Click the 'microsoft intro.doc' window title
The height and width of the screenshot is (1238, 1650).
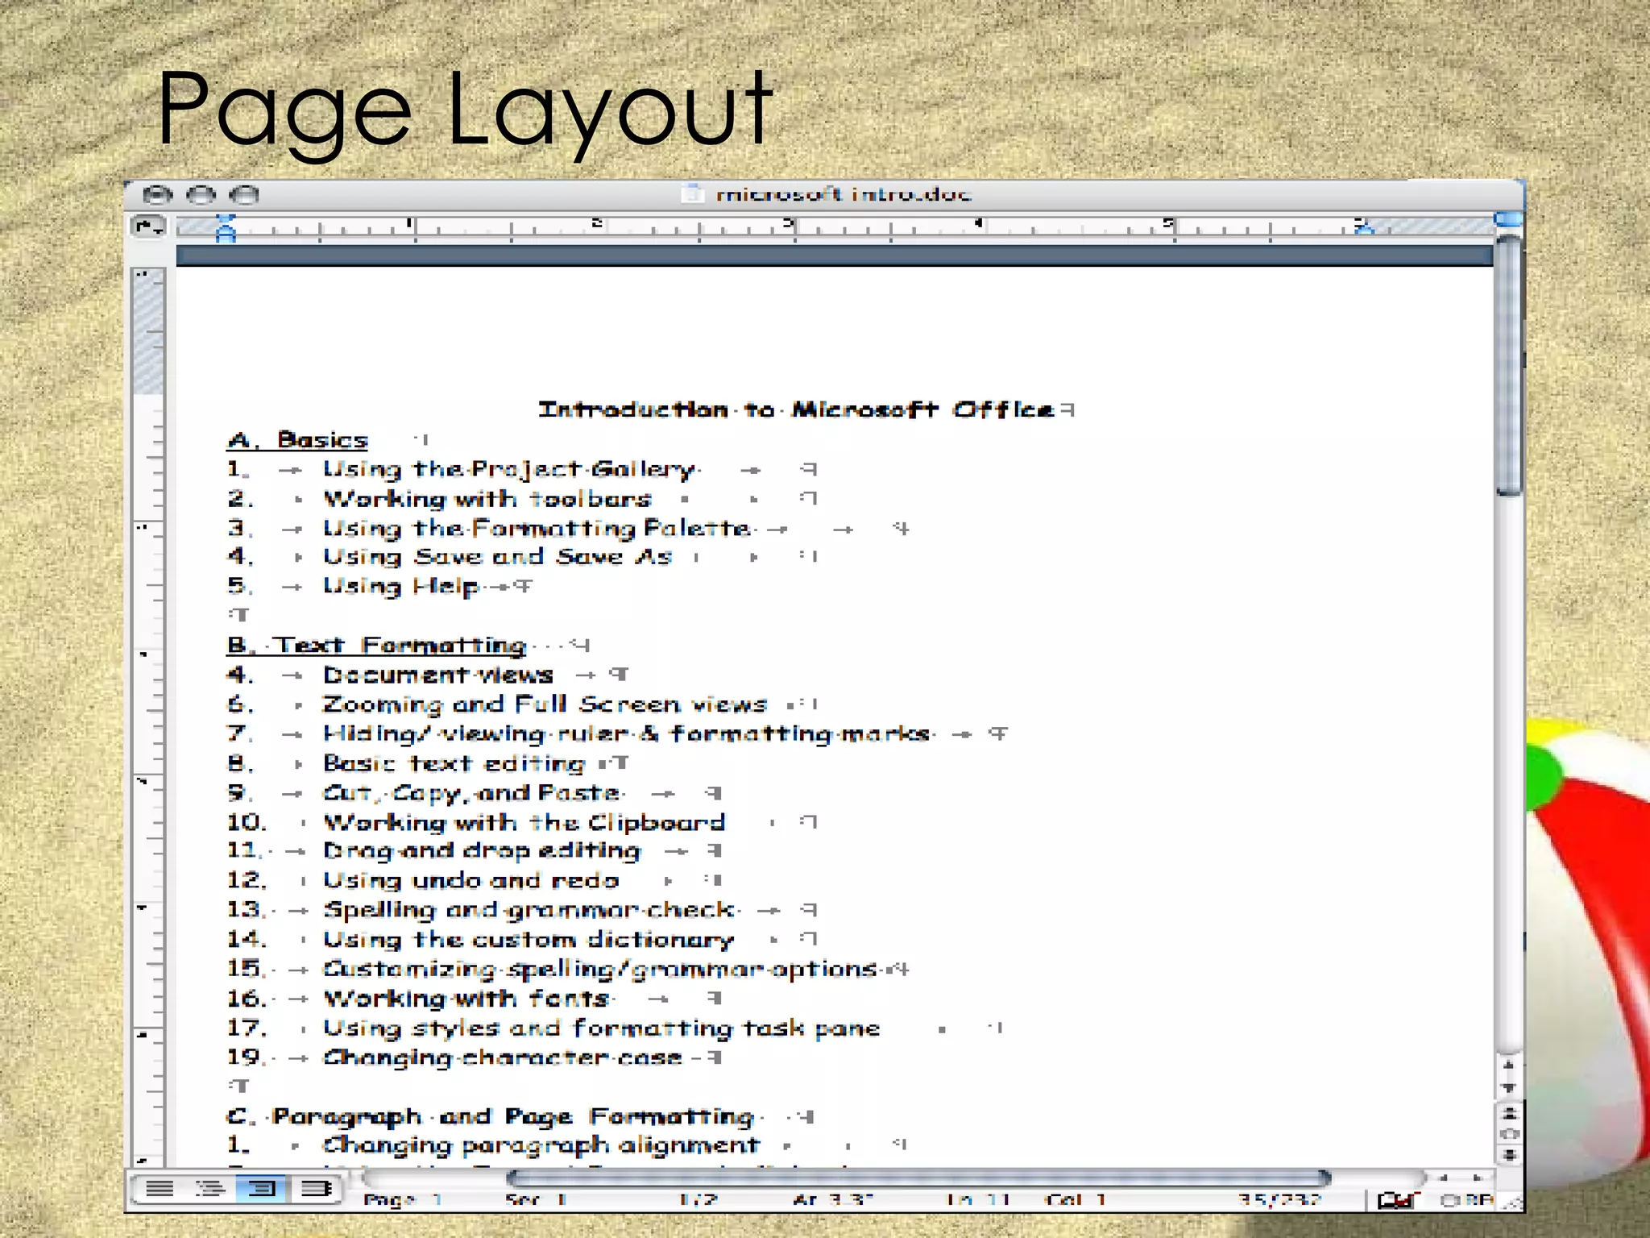pyautogui.click(x=844, y=194)
